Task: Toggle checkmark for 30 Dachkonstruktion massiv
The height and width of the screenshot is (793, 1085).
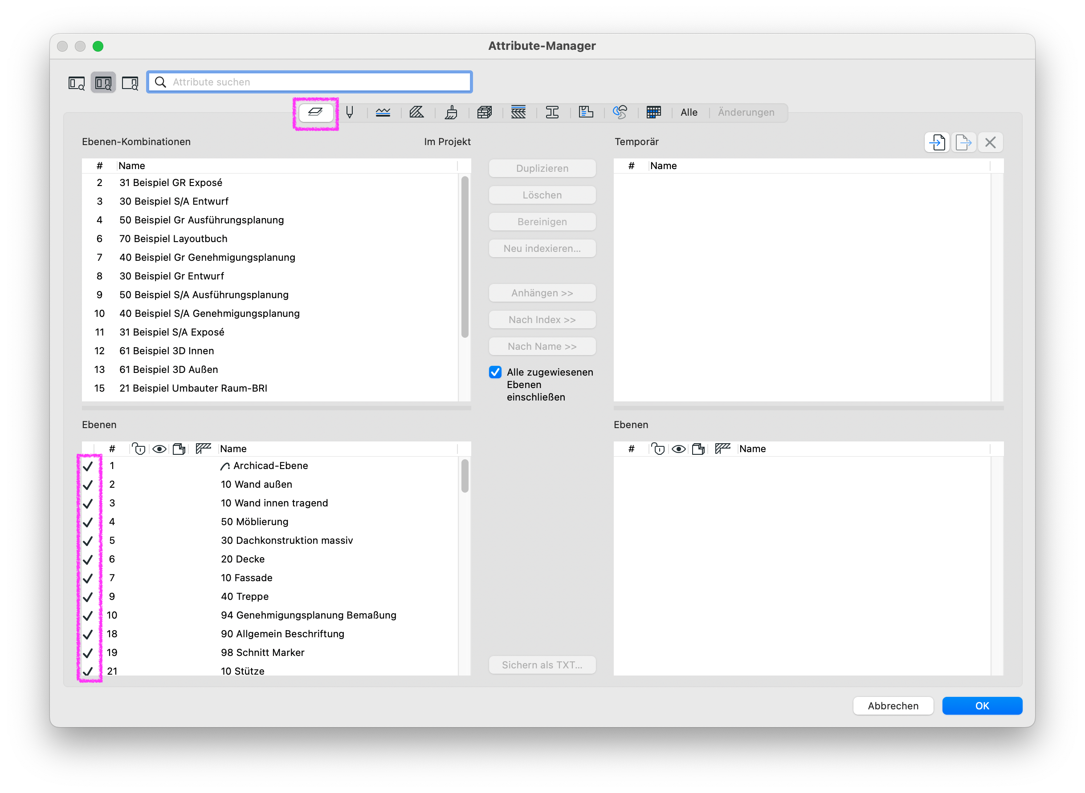Action: [88, 541]
